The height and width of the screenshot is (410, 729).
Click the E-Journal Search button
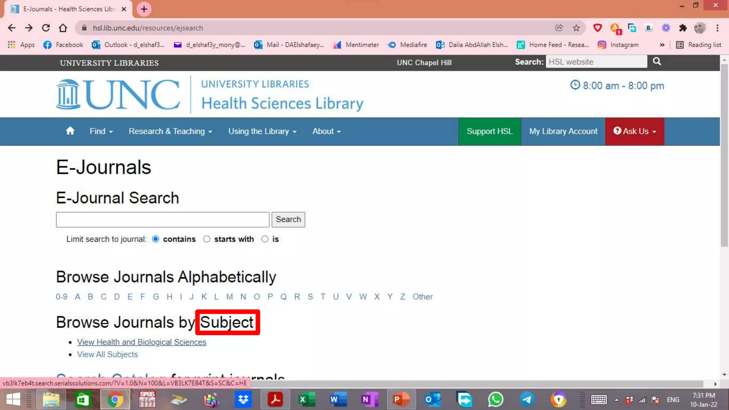click(288, 219)
